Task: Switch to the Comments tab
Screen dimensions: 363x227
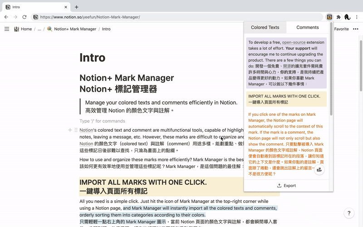Action: click(308, 27)
